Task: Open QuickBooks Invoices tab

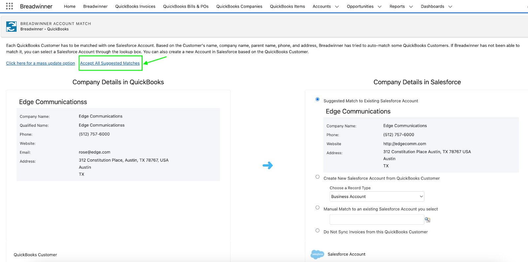Action: pyautogui.click(x=135, y=6)
